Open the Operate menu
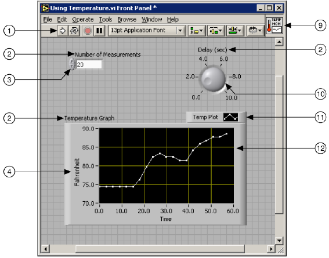 pos(83,20)
